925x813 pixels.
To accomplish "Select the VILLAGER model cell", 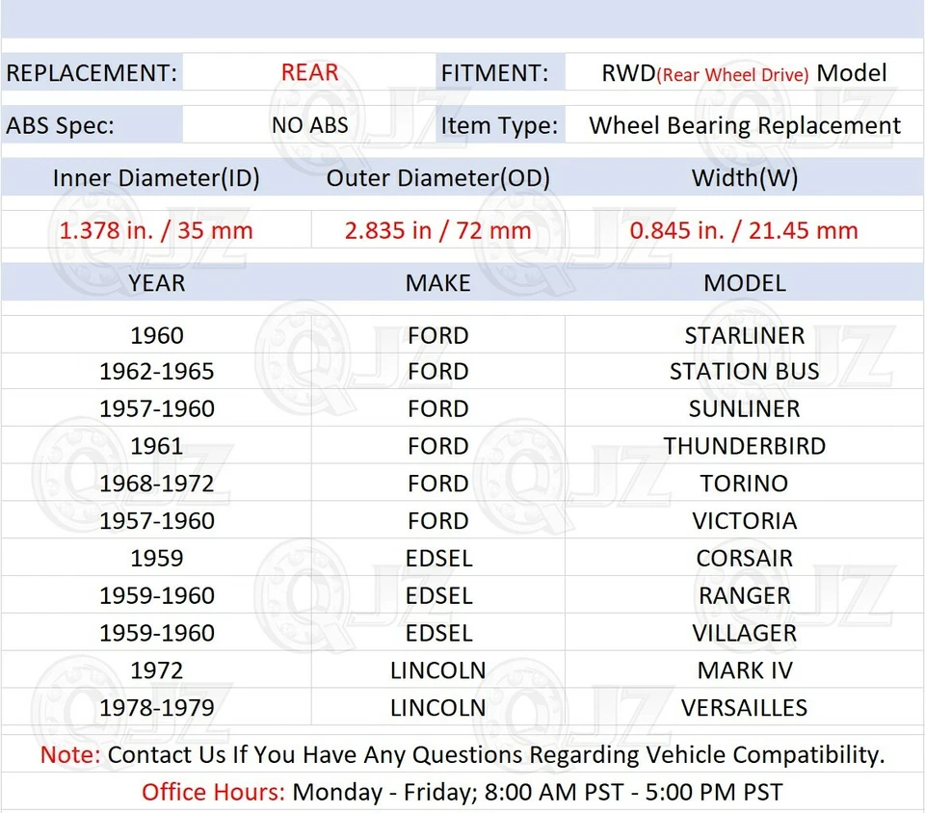I will click(x=745, y=633).
